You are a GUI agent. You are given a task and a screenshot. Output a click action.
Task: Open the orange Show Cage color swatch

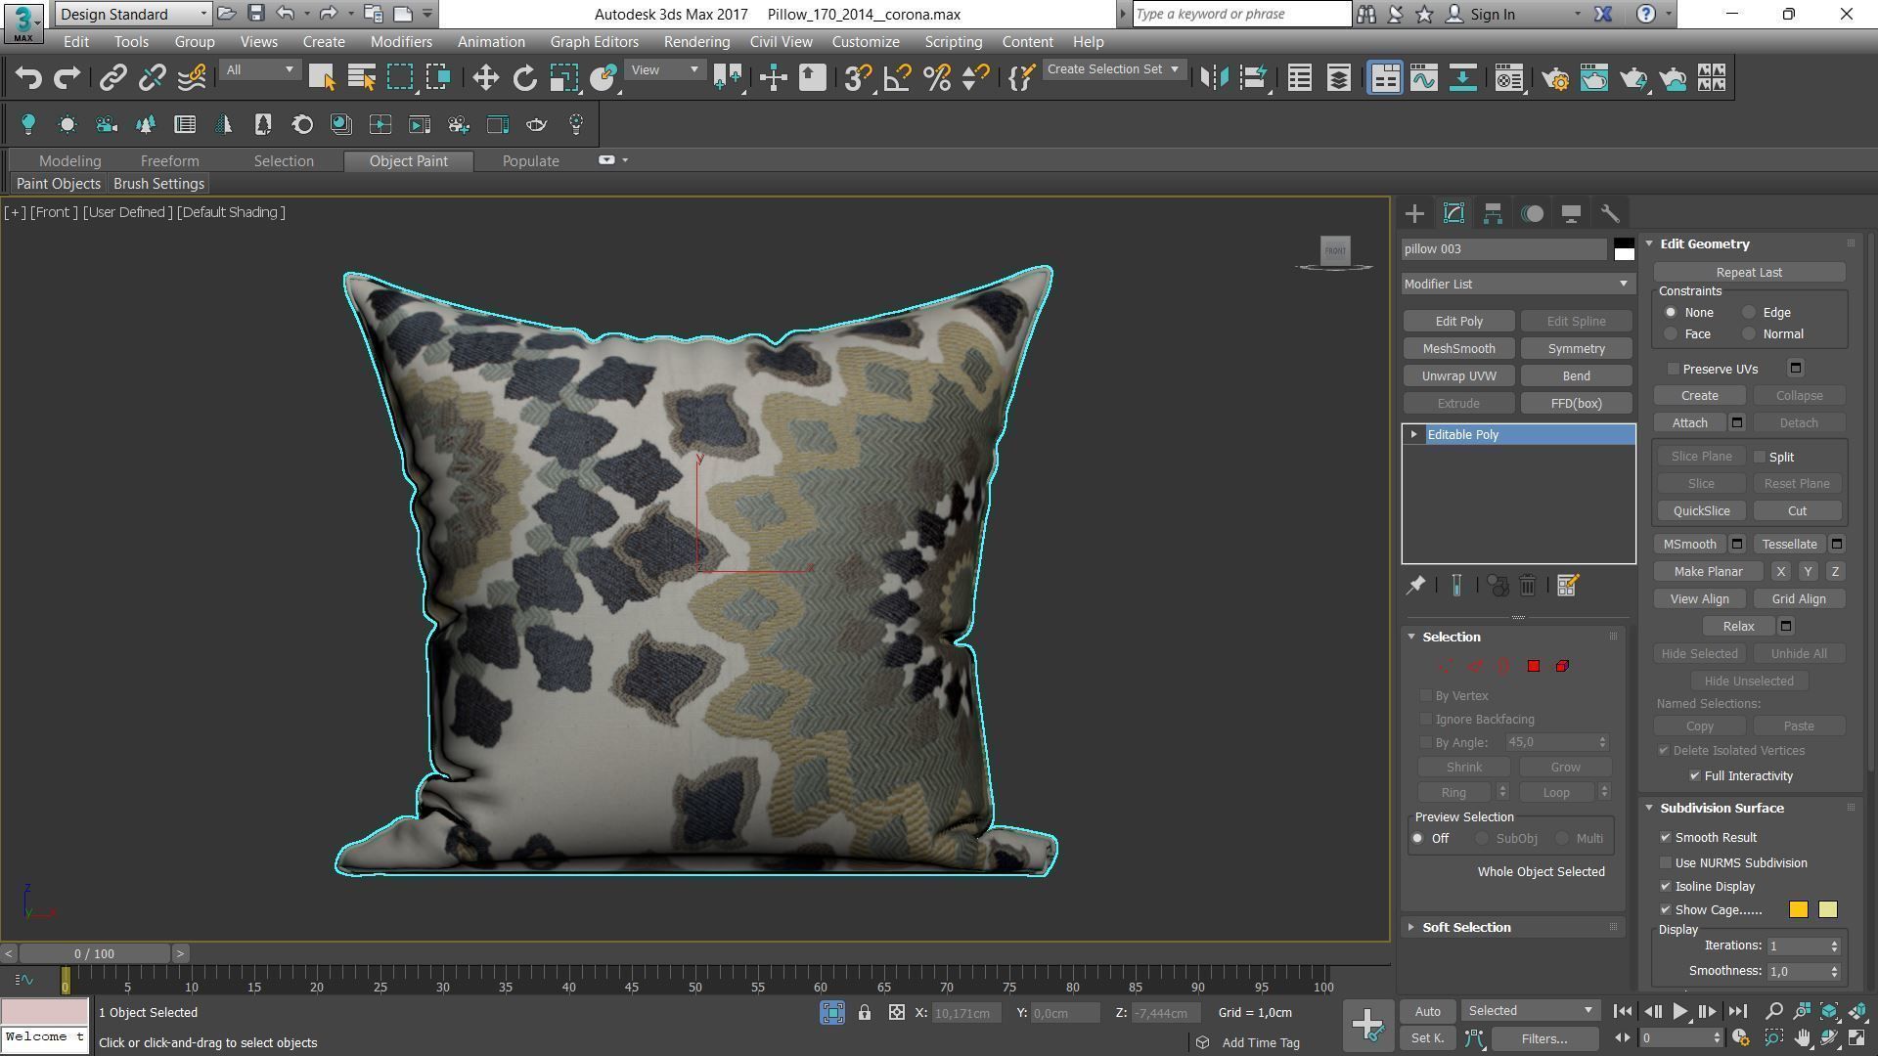click(x=1798, y=910)
